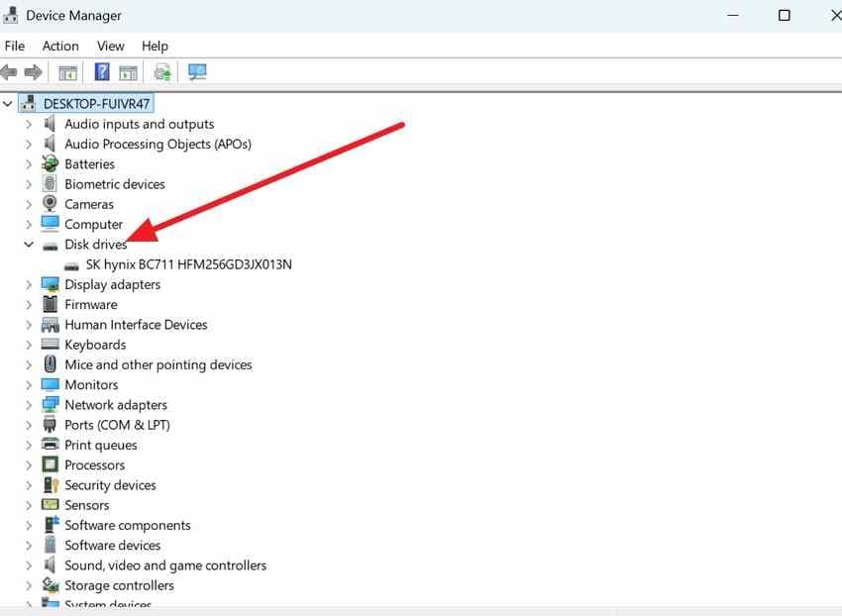Select the Software components entry
The width and height of the screenshot is (842, 616).
point(128,525)
